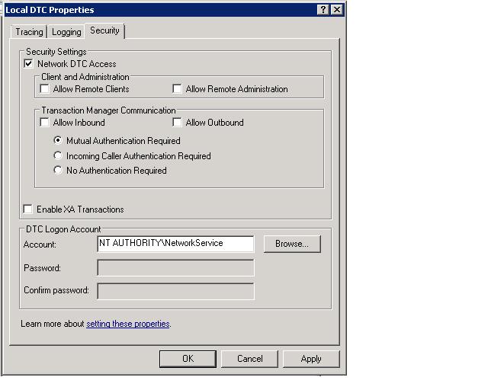This screenshot has height=390, width=488.
Task: Confirm the dialog with OK
Action: coord(188,359)
